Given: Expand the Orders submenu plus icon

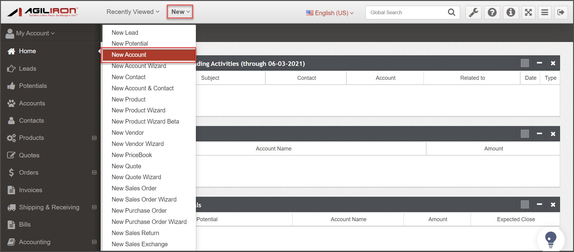Looking at the screenshot, I should click(x=94, y=173).
